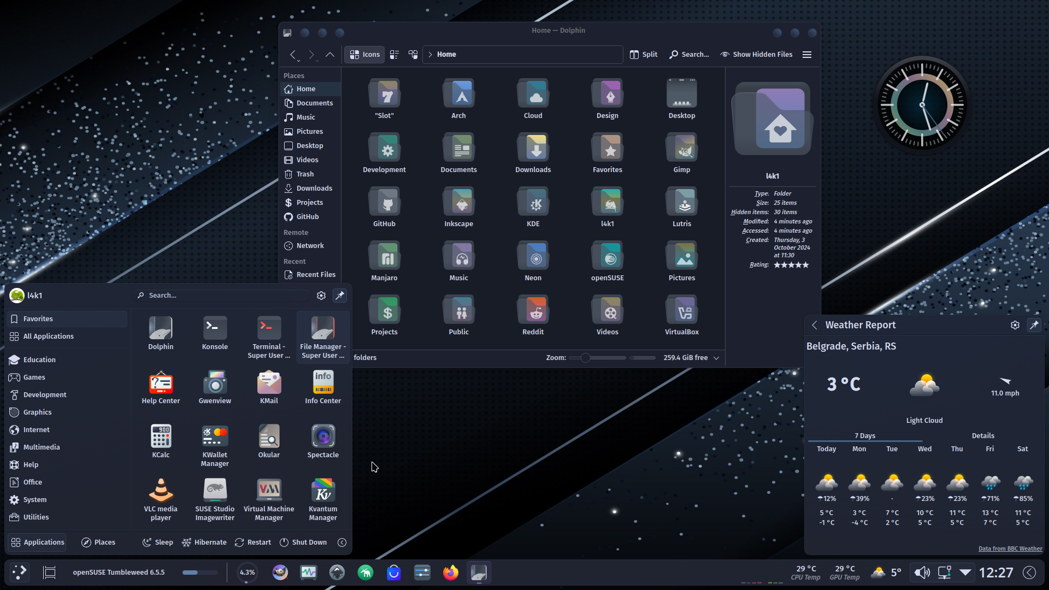The image size is (1049, 590).
Task: Expand hidden system tray icons arrow
Action: [965, 573]
